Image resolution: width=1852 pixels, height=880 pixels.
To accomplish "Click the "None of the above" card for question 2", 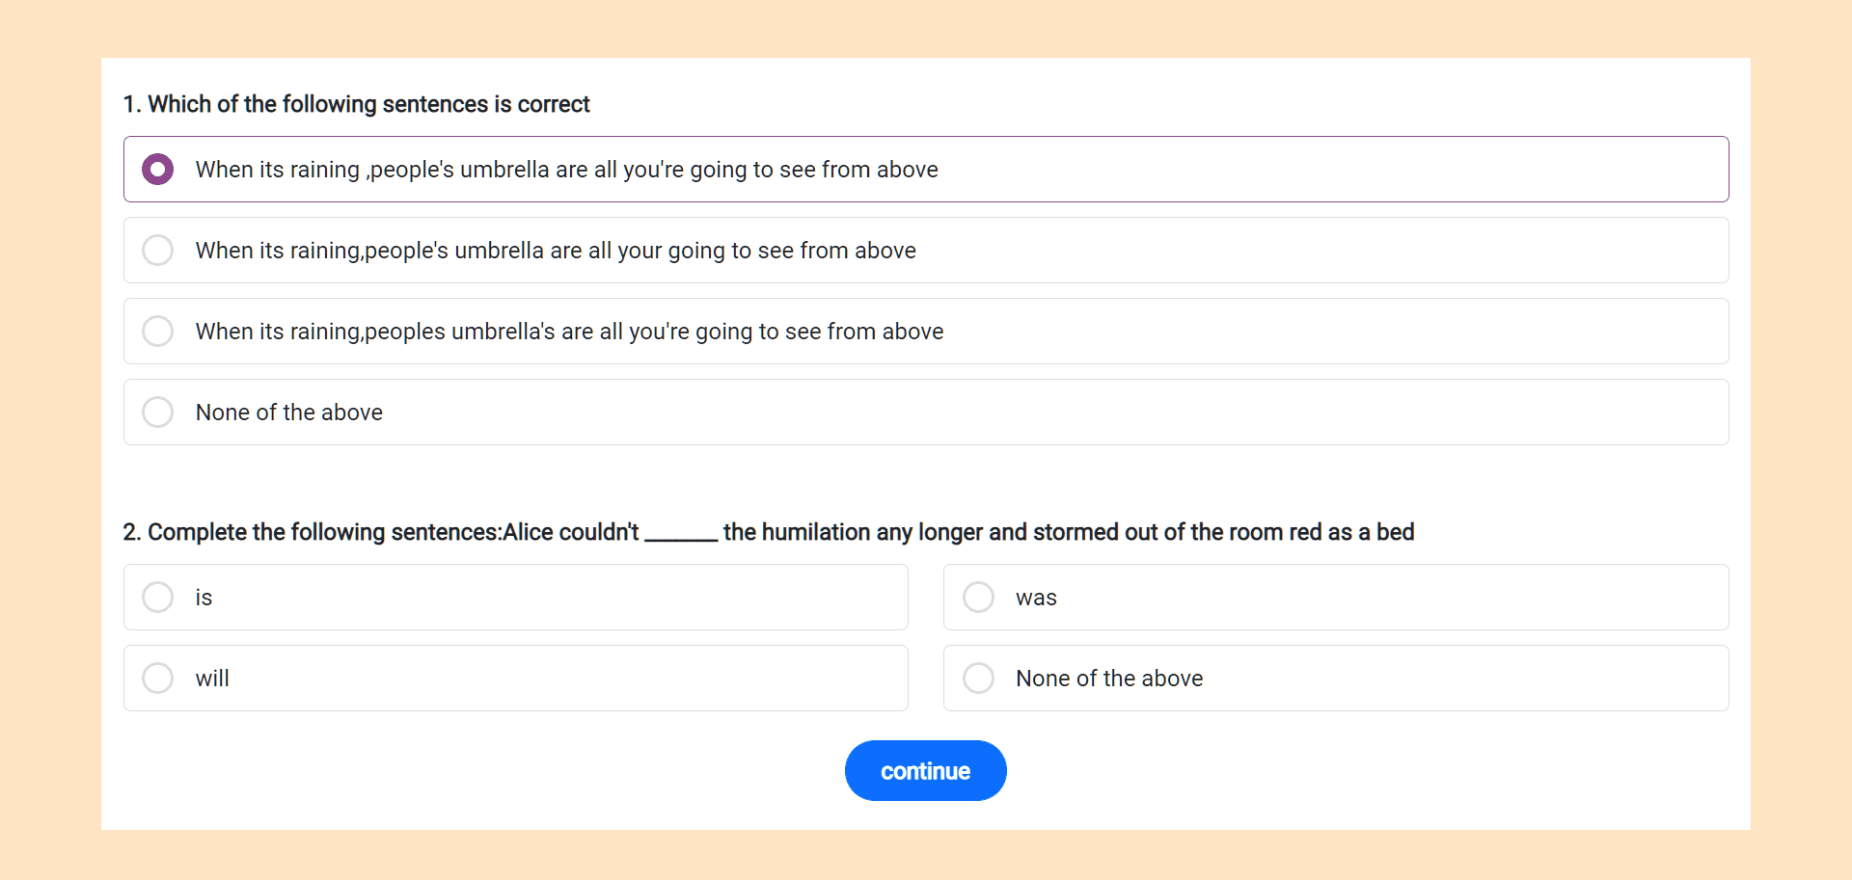I will (x=1335, y=678).
